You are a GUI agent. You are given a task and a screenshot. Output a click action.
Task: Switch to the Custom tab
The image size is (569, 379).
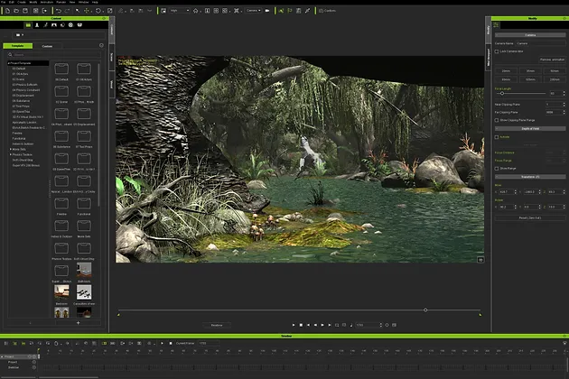pos(47,46)
